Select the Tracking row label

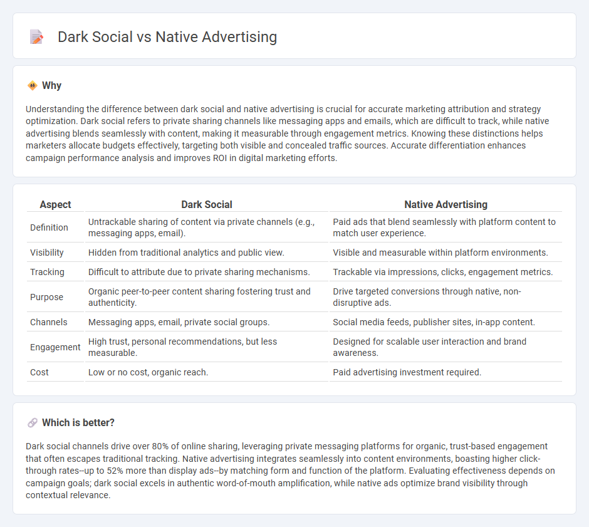click(x=47, y=273)
